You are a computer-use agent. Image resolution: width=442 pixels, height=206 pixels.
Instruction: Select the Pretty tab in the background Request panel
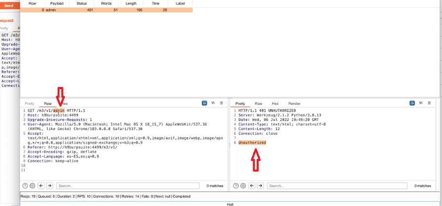pos(4,28)
